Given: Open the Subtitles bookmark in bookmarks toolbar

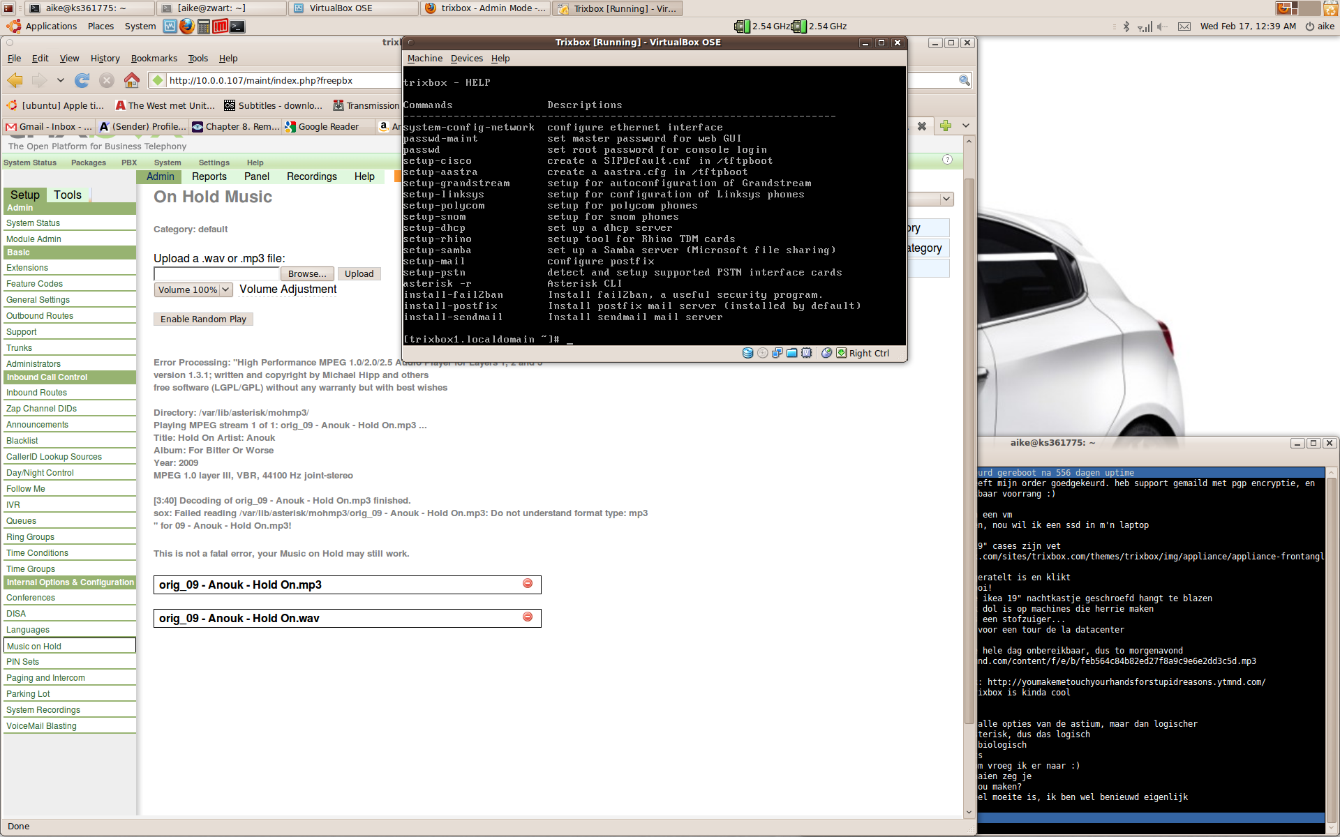Looking at the screenshot, I should [274, 105].
